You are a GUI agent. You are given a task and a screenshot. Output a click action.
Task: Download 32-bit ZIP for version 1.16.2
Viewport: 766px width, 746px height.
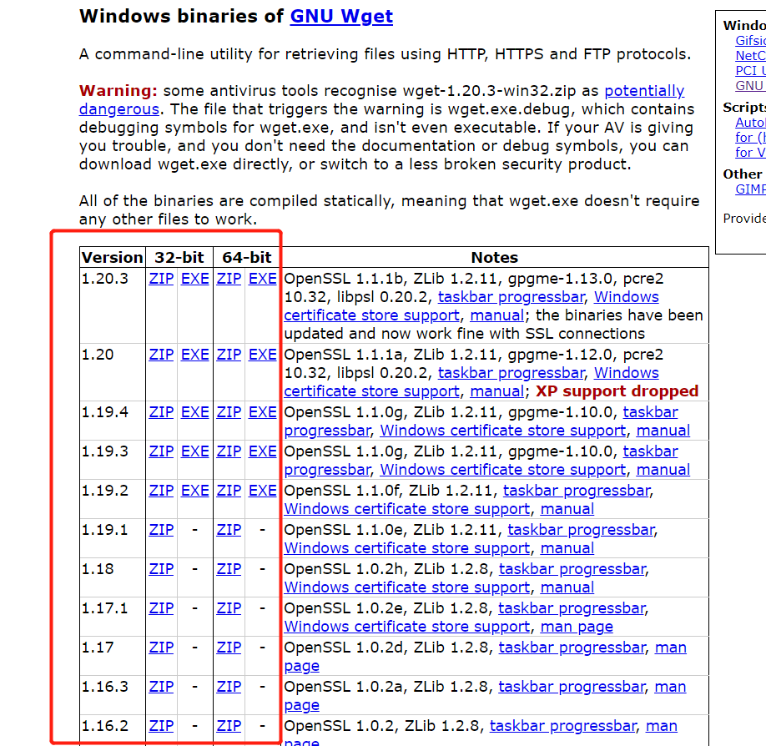click(x=161, y=725)
